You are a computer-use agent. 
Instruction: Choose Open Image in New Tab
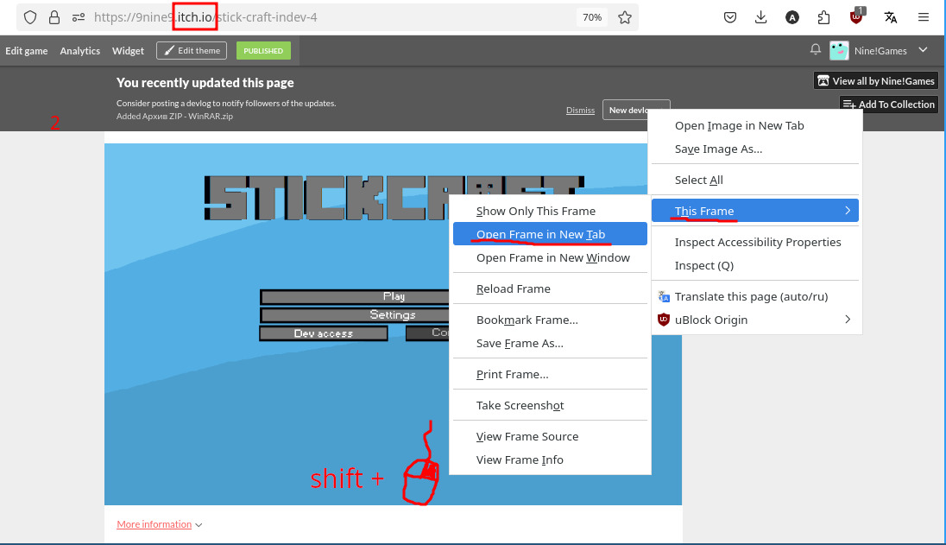[x=754, y=125]
